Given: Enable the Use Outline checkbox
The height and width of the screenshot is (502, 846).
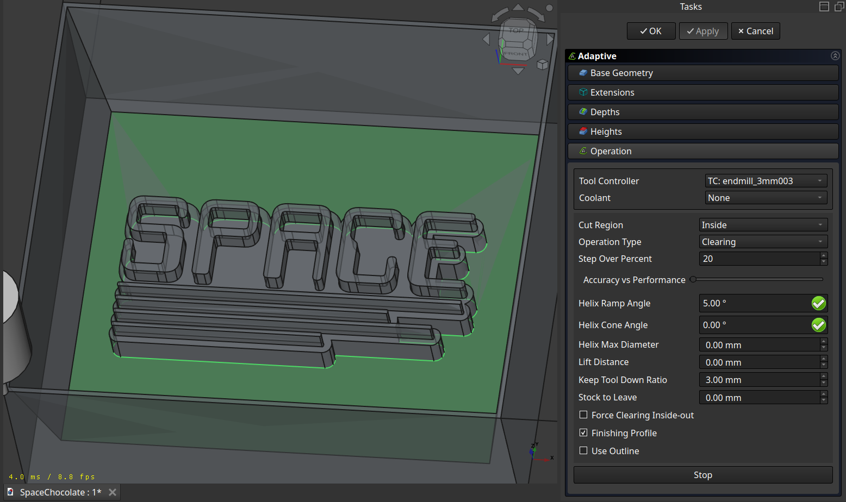Looking at the screenshot, I should point(583,450).
